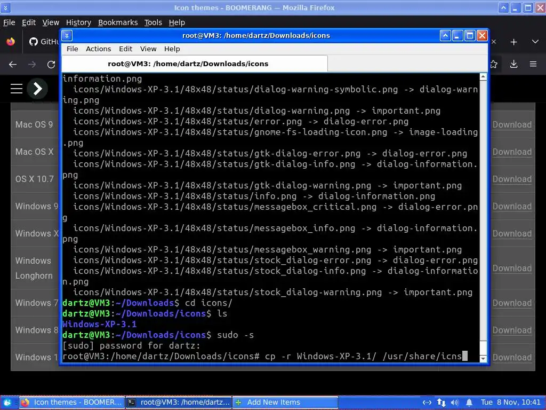Open the terminal window menu dropdown icon
Image resolution: width=546 pixels, height=410 pixels.
[67, 36]
